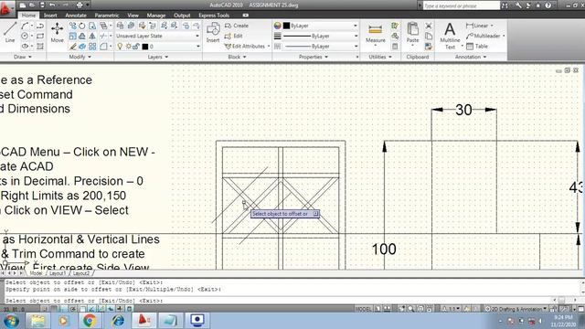This screenshot has height=329, width=585.
Task: Click the Rectangle tool in Draw panel
Action: point(40,36)
